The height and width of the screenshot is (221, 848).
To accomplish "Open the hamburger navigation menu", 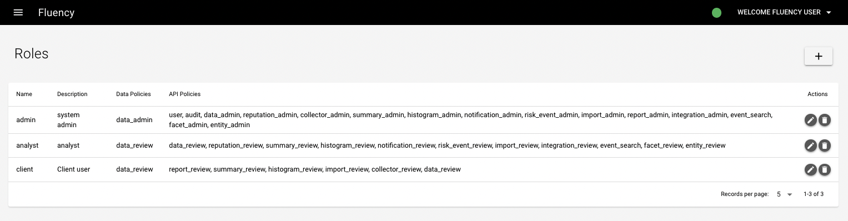I will 18,12.
